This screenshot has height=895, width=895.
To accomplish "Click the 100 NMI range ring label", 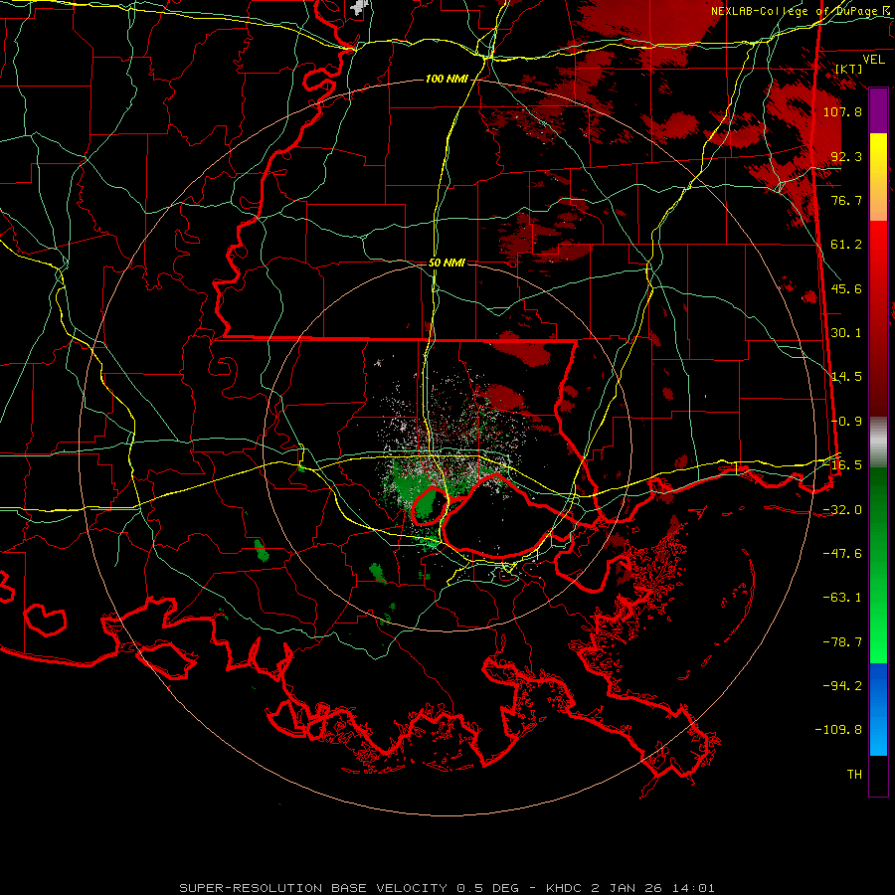I will (x=447, y=79).
